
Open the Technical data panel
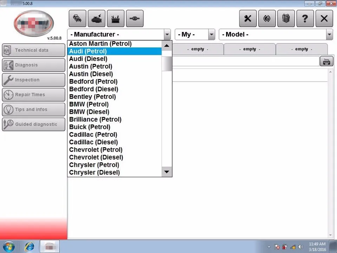point(33,50)
